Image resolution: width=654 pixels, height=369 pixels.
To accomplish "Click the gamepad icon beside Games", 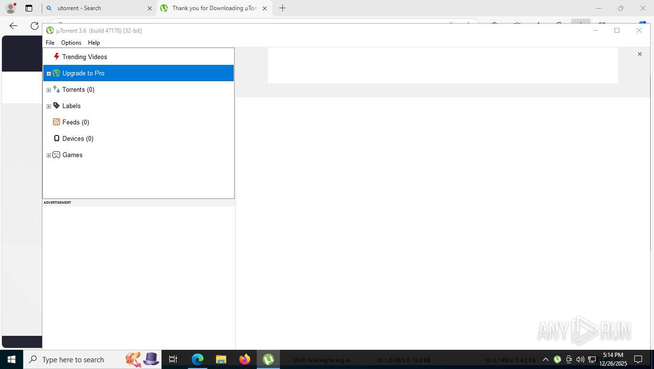I will click(x=56, y=155).
